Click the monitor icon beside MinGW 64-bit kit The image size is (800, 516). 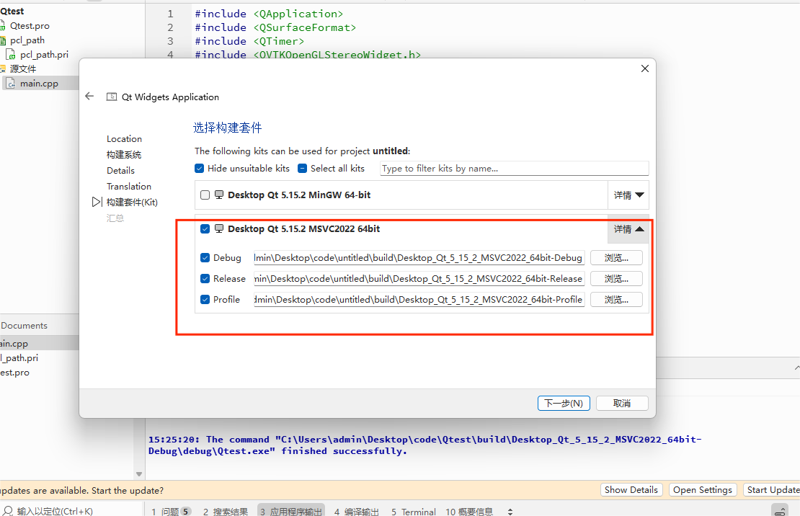pyautogui.click(x=219, y=195)
